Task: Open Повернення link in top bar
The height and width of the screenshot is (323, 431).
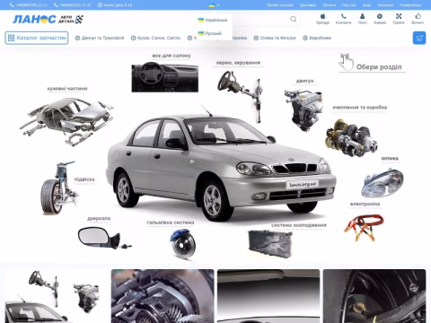Action: click(410, 5)
